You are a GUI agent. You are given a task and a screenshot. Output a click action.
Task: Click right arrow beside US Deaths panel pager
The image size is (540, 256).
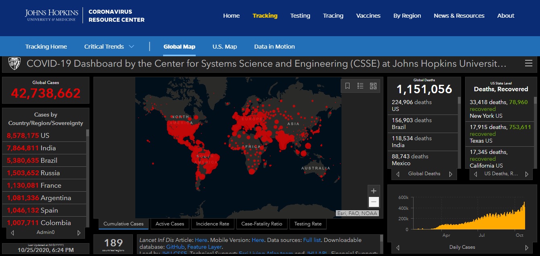pos(527,174)
